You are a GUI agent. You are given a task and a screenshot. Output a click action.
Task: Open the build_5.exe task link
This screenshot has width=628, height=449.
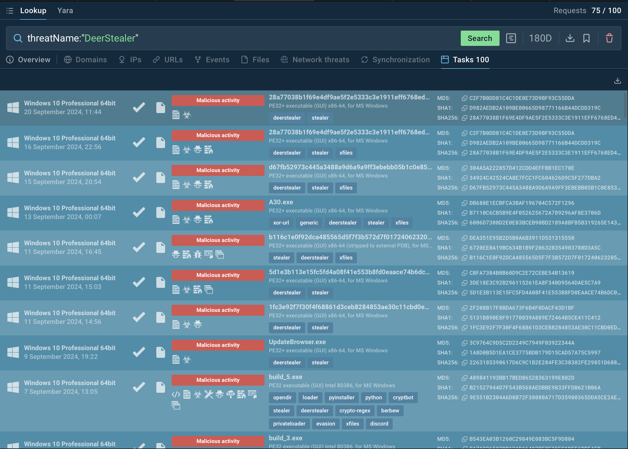[x=286, y=377]
